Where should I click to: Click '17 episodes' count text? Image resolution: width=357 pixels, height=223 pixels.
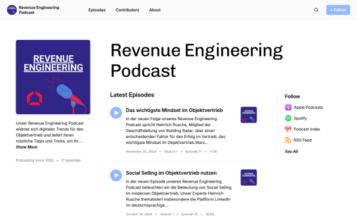[71, 161]
